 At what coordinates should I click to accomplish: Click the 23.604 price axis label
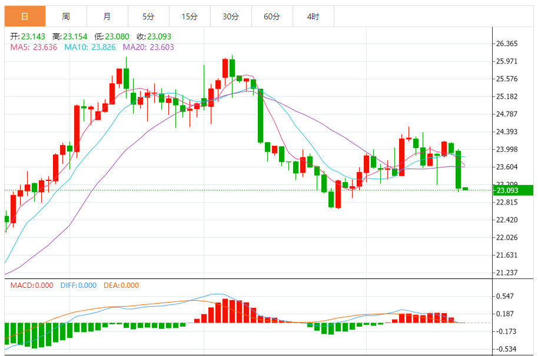tap(507, 167)
